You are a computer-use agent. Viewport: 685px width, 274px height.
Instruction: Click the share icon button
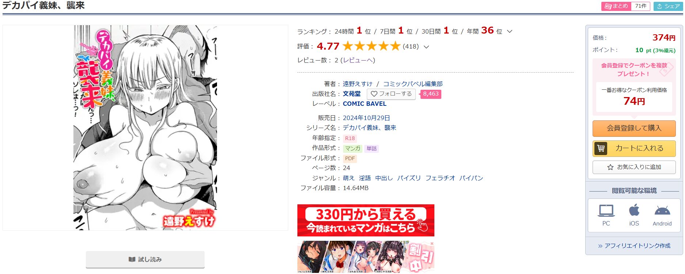pos(668,6)
